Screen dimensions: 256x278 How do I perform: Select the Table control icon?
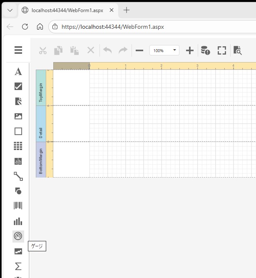[18, 146]
